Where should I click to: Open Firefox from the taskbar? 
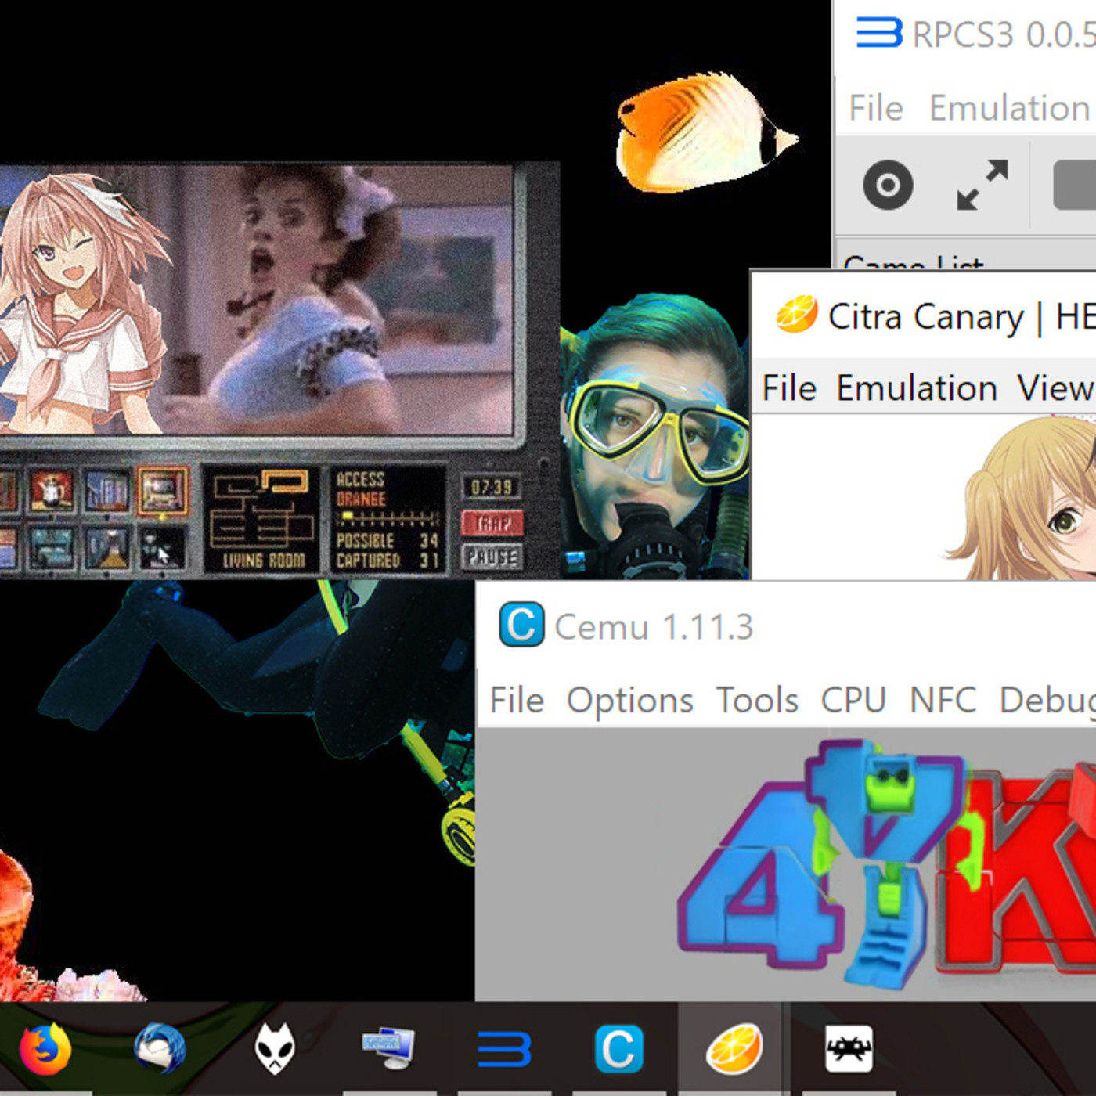click(45, 1049)
